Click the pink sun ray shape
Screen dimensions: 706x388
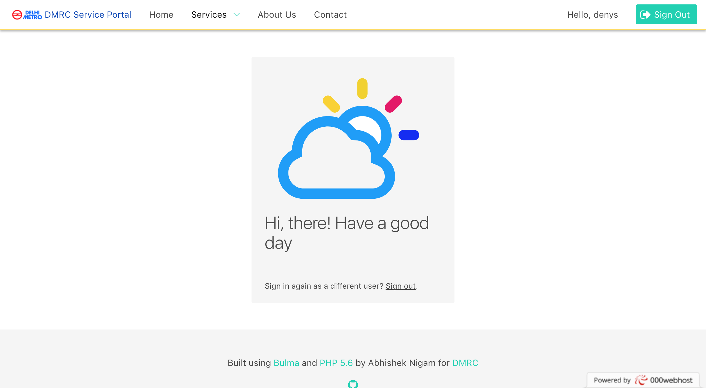point(393,104)
